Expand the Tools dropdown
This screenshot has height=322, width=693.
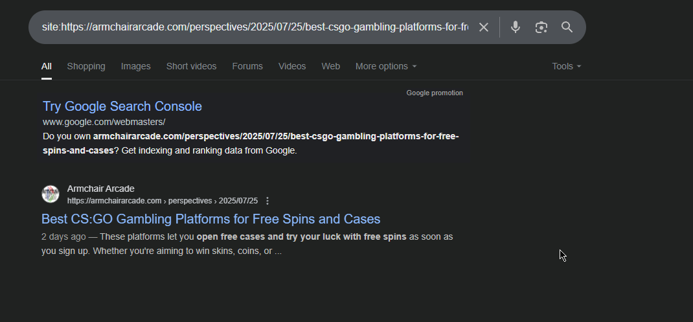coord(566,66)
